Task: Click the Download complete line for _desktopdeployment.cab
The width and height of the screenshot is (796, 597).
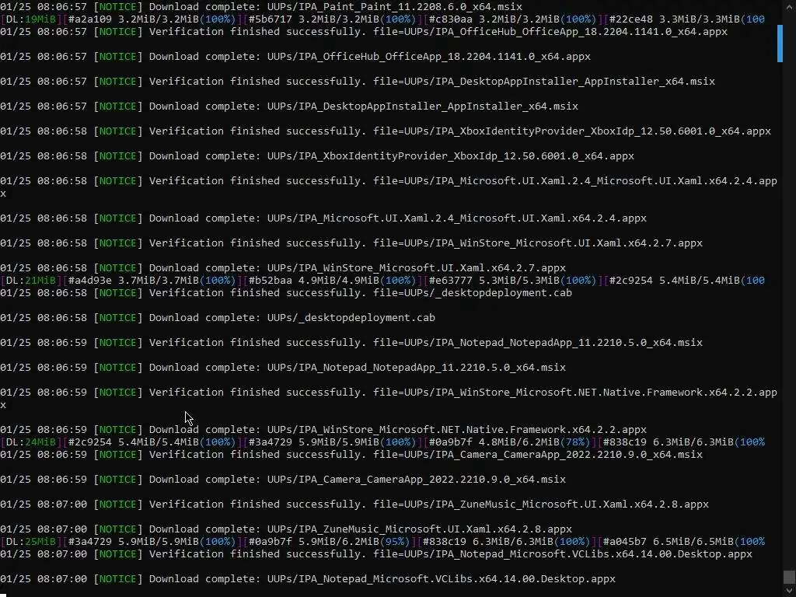Action: [218, 318]
